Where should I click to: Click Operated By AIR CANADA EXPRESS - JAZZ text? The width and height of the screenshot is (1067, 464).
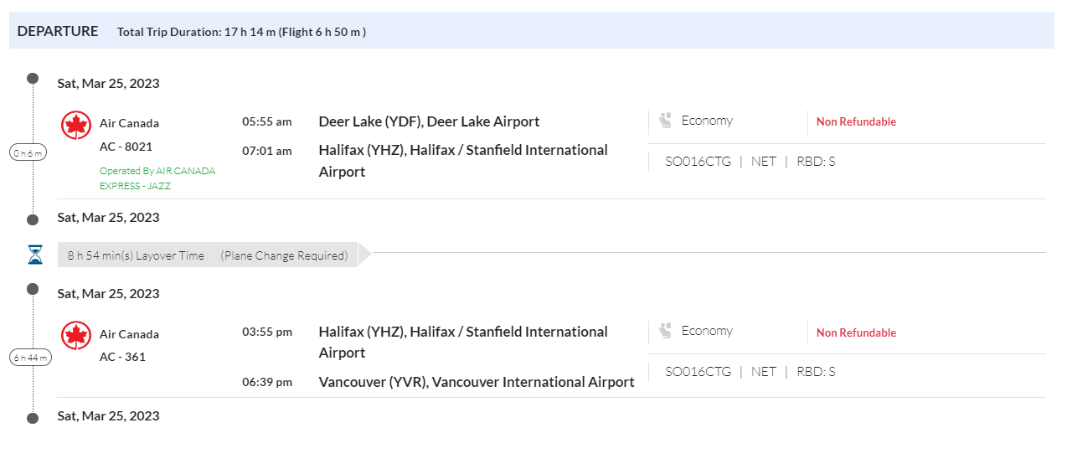(157, 178)
